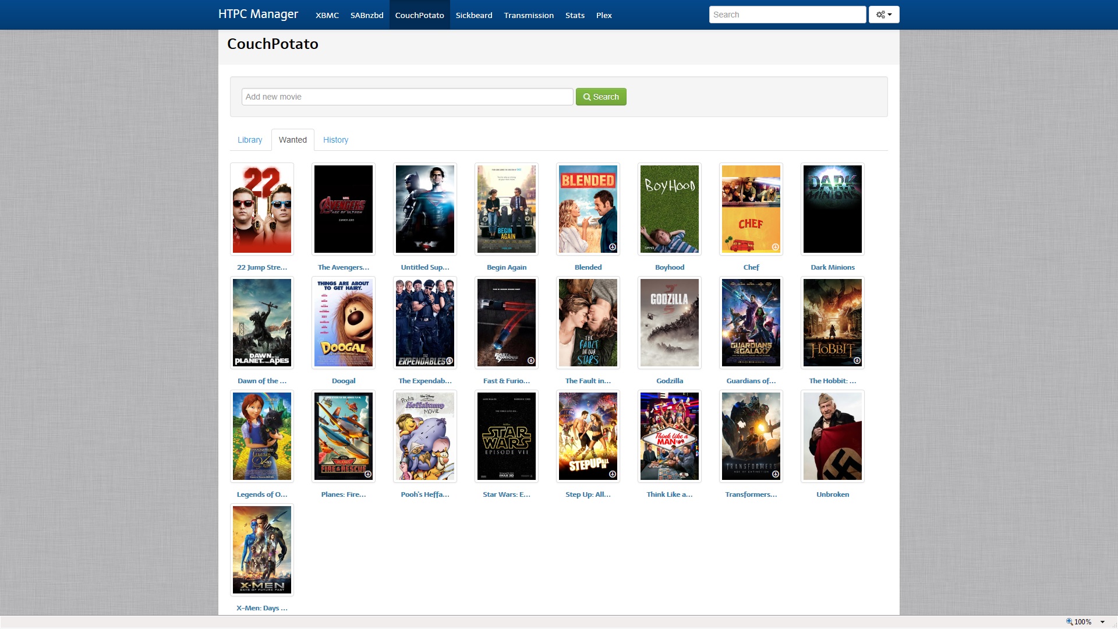The width and height of the screenshot is (1118, 629).
Task: Open the Boyhood title link
Action: click(x=670, y=267)
